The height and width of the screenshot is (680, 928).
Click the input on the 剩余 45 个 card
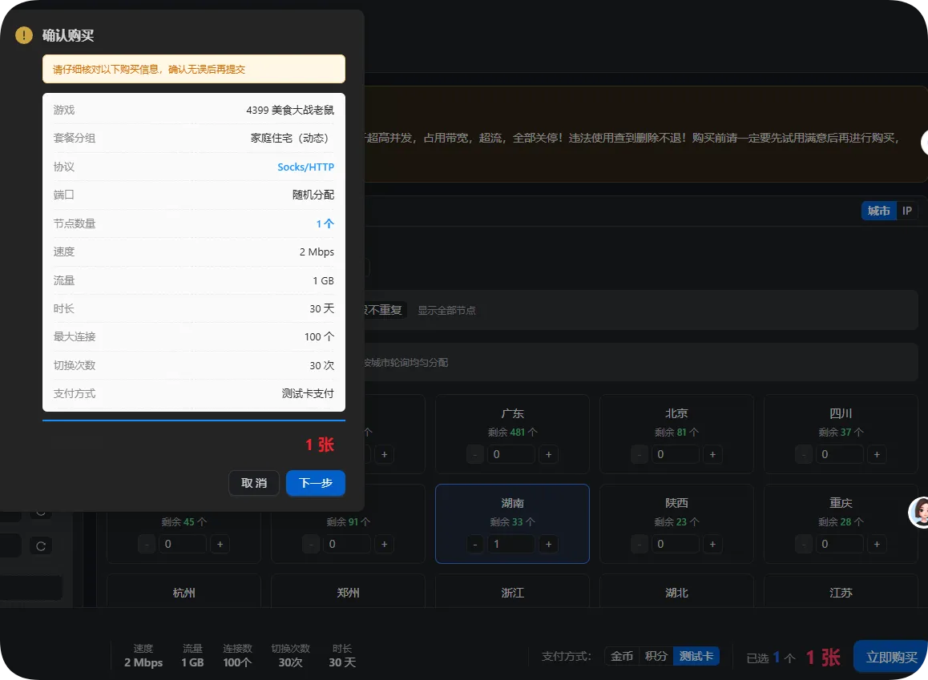[184, 544]
